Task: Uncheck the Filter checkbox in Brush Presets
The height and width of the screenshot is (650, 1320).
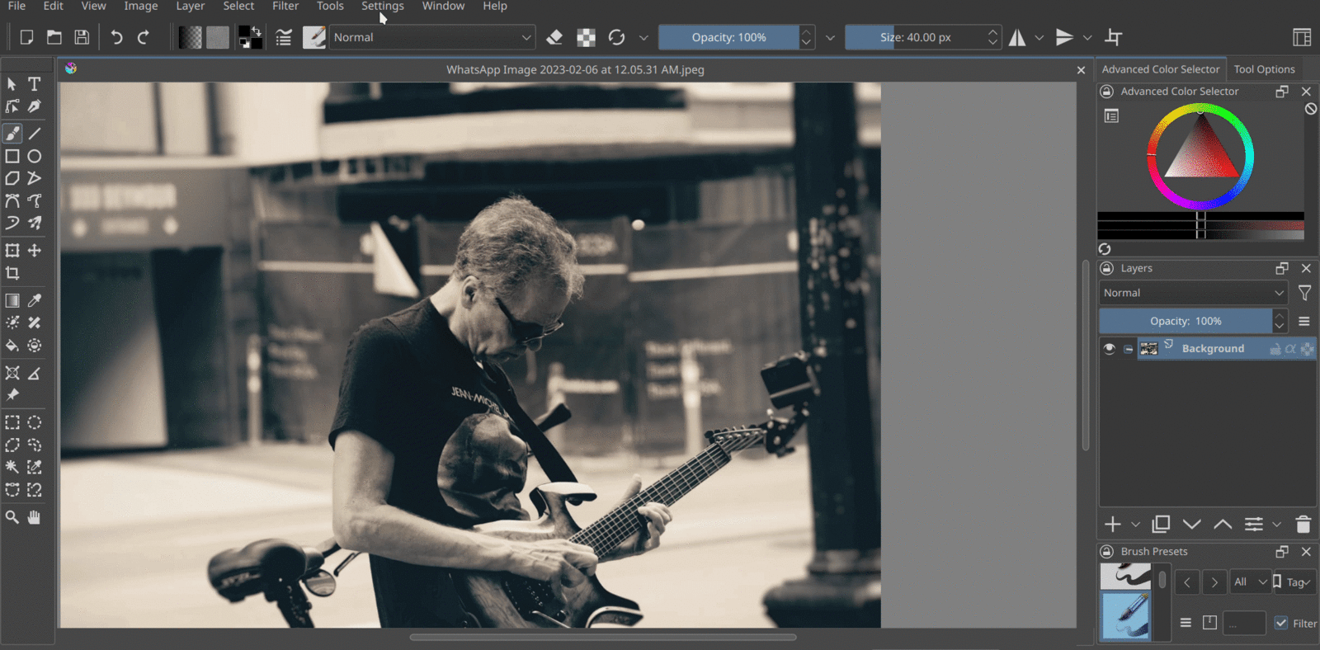Action: pyautogui.click(x=1281, y=624)
